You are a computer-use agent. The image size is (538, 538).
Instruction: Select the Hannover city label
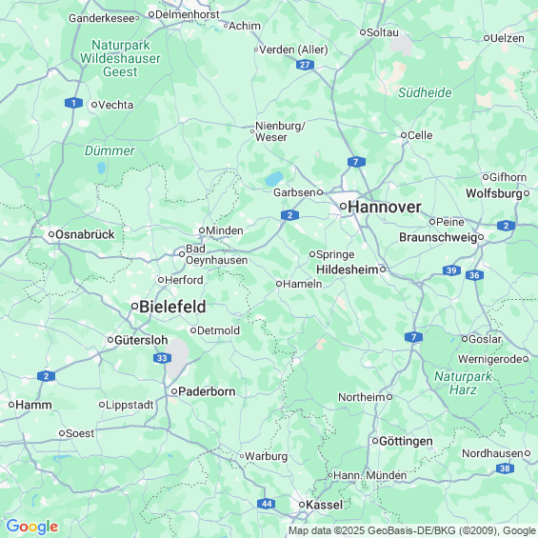(385, 207)
